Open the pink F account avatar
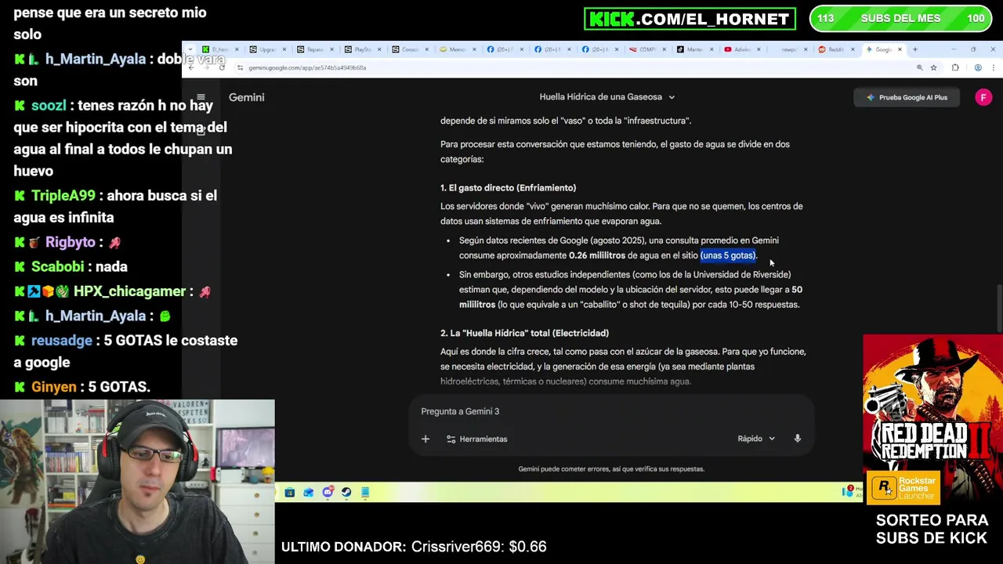The height and width of the screenshot is (564, 1003). point(983,97)
